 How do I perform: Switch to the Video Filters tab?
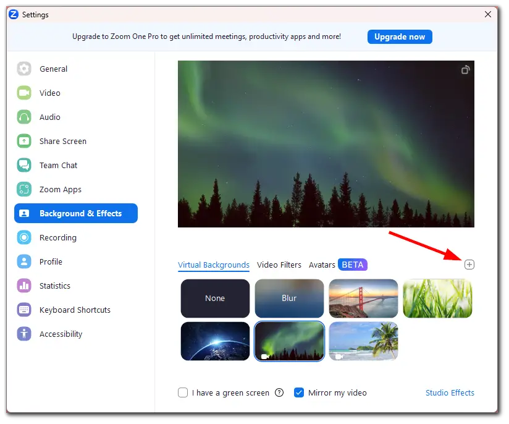pyautogui.click(x=279, y=265)
